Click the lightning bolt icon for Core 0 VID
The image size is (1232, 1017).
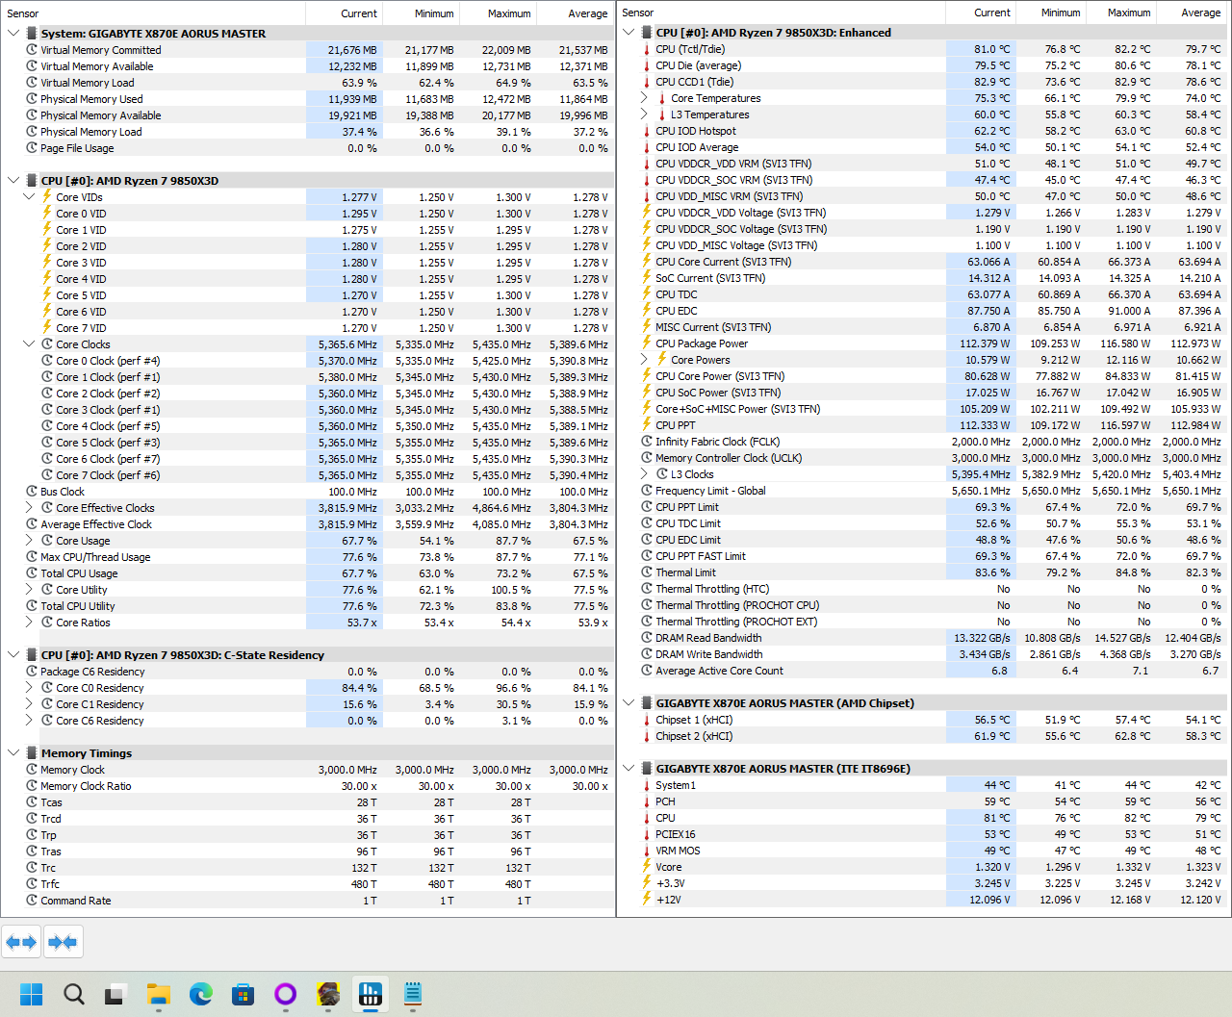[47, 214]
